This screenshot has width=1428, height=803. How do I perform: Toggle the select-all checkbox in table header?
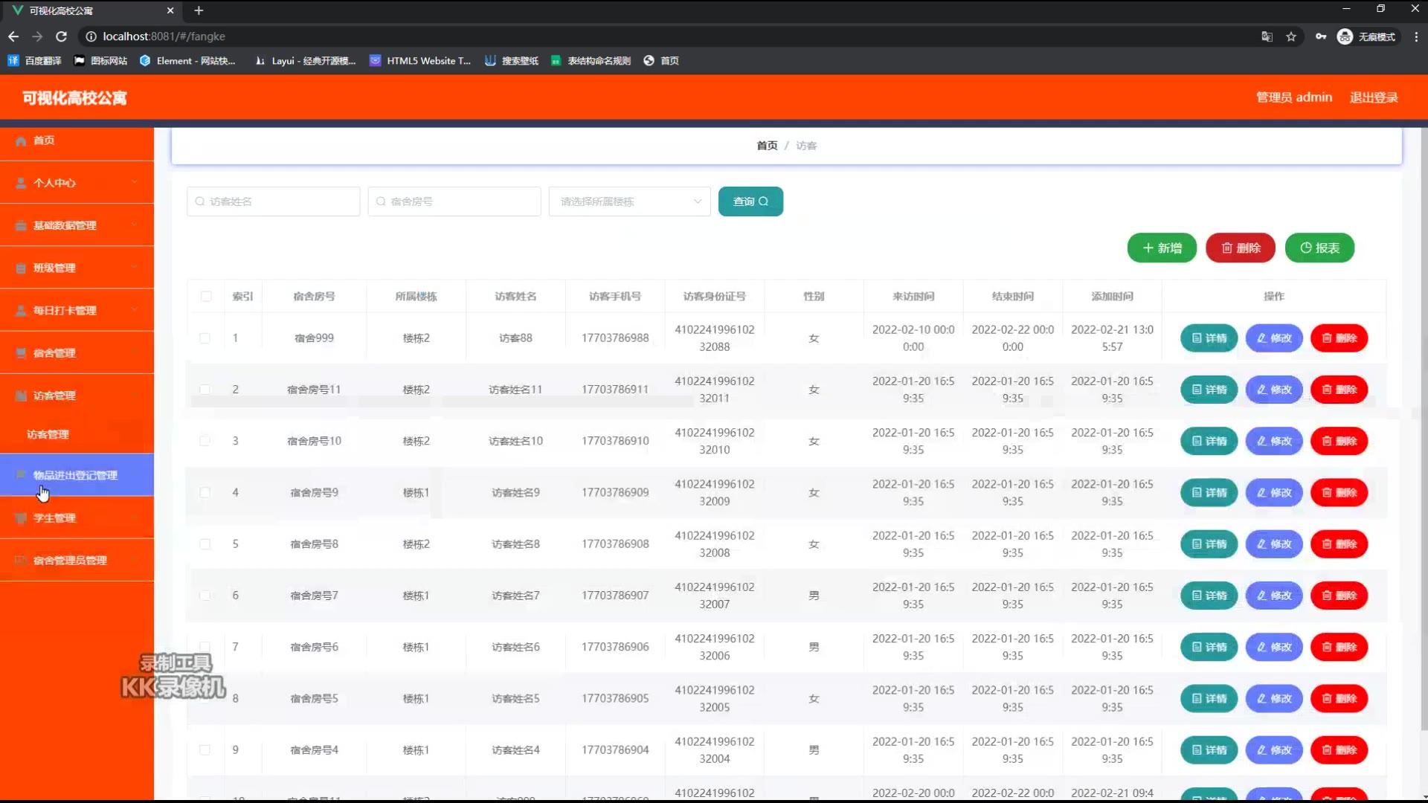pyautogui.click(x=206, y=296)
